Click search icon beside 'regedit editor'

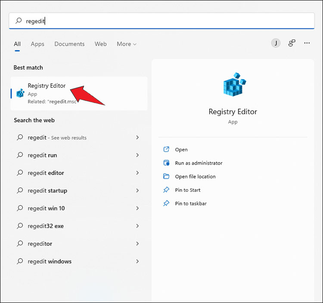20,172
